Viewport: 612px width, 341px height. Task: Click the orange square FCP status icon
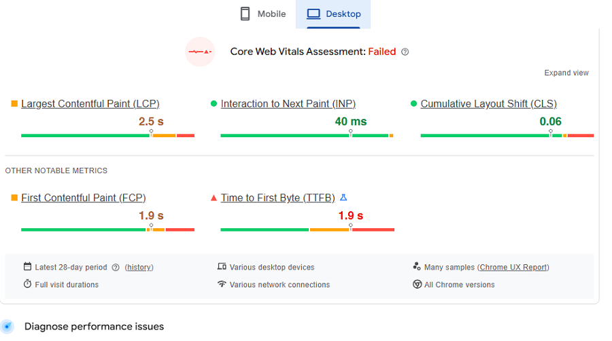click(14, 198)
